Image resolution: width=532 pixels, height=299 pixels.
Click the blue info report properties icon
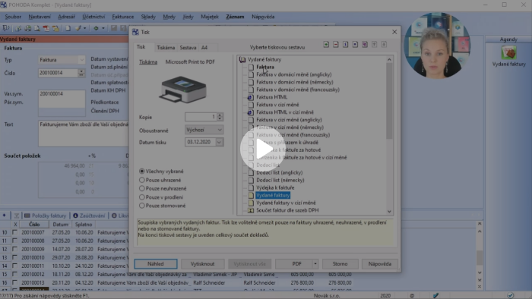pyautogui.click(x=345, y=44)
